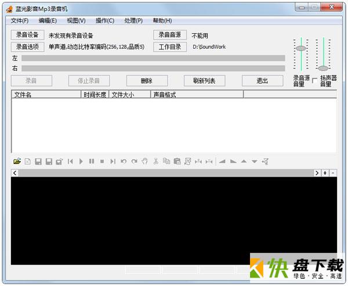Viewport: 348px width, 286px height.
Task: Click the amplify up triangle icon
Action: 244,161
